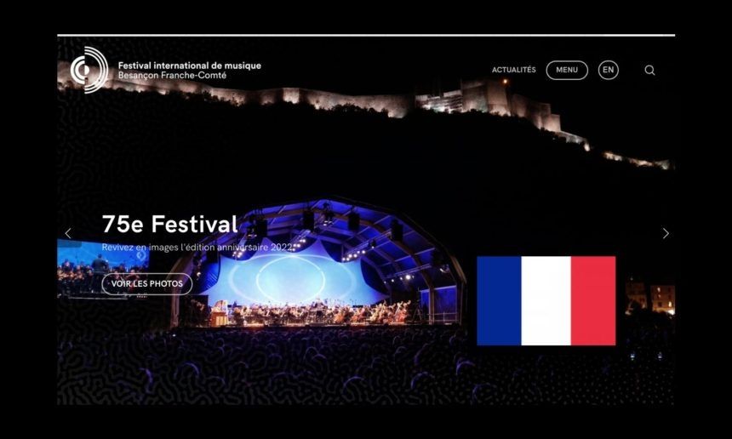The width and height of the screenshot is (732, 439).
Task: Click the festival circular logo icon
Action: (x=89, y=70)
